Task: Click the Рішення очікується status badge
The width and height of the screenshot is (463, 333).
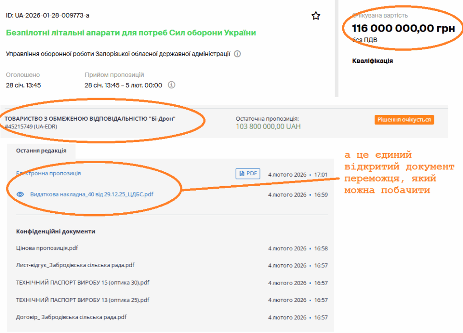Action: click(404, 120)
